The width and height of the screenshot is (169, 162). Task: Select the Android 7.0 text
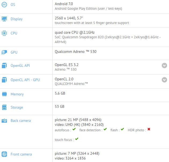pos(64,4)
